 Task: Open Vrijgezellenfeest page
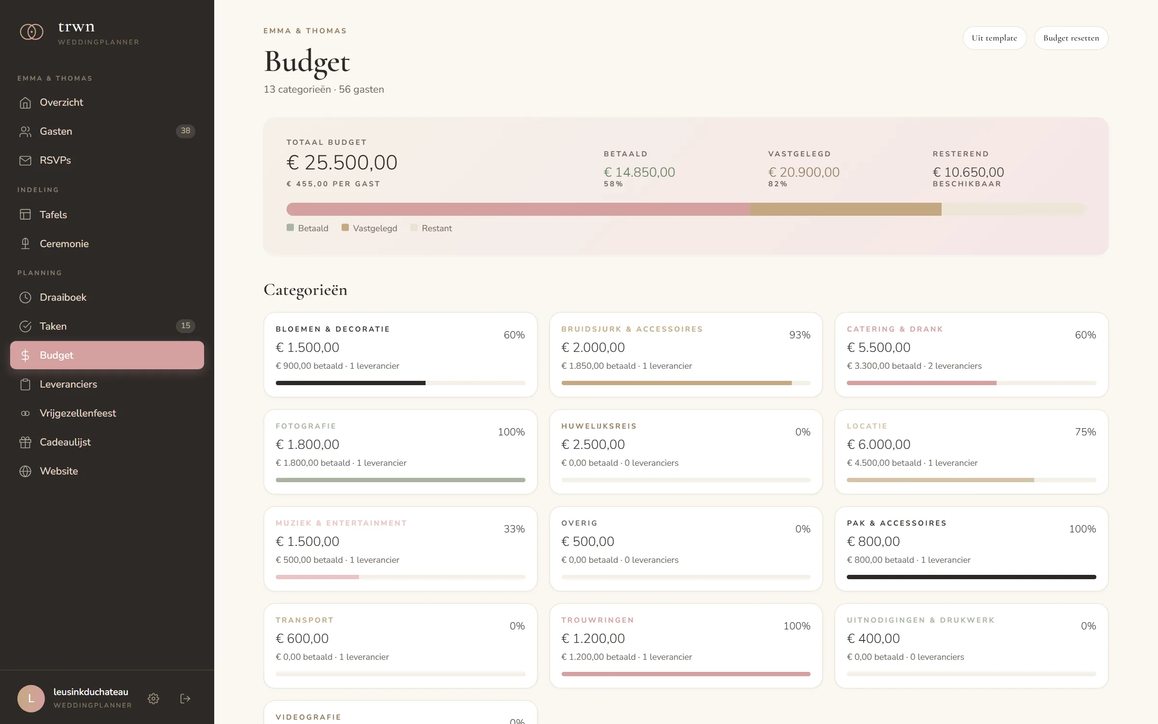pyautogui.click(x=107, y=413)
